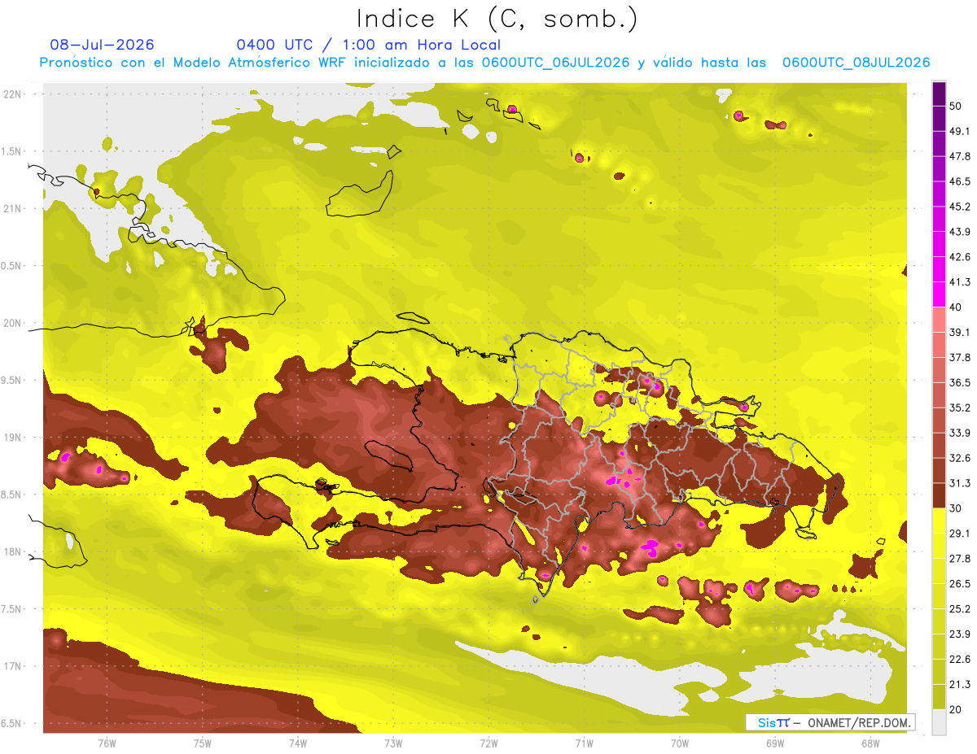Viewport: 977px width, 754px height.
Task: Click the 'Indice K (C, somb.)' title
Action: (x=497, y=19)
